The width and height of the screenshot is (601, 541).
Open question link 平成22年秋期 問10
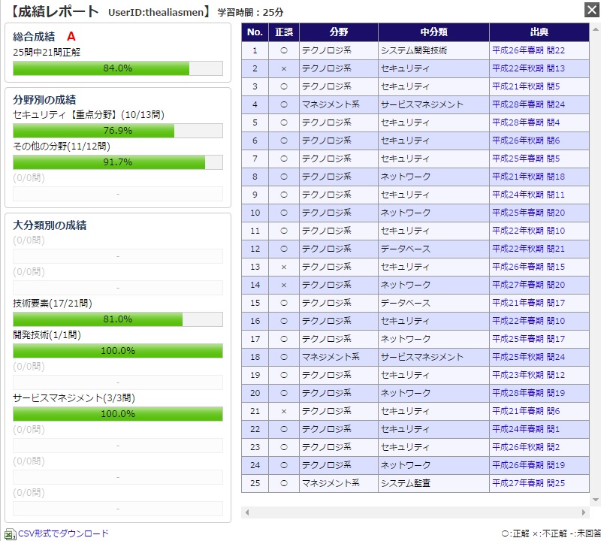pos(528,231)
